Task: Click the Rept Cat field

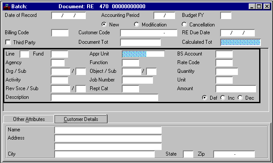Action: pos(130,89)
